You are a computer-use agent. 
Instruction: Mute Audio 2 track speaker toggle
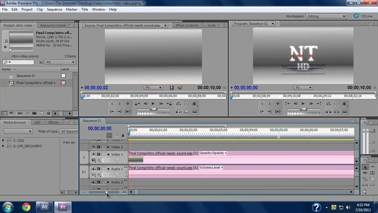pos(94,182)
